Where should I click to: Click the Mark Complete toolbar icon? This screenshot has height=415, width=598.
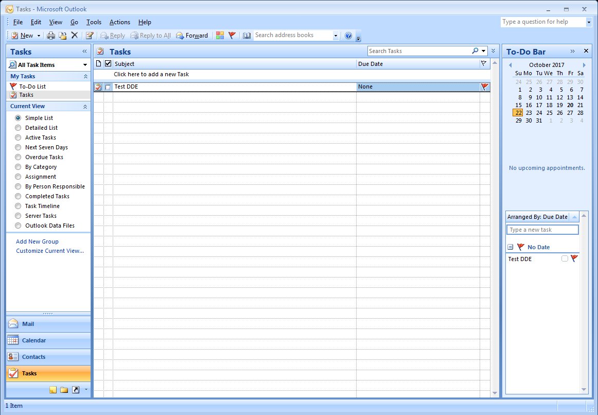[90, 36]
